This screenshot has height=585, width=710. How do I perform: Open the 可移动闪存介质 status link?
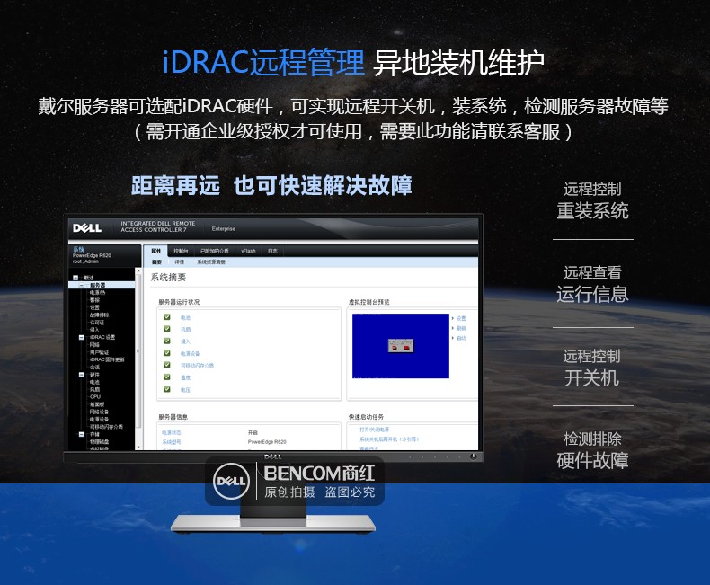[x=197, y=366]
